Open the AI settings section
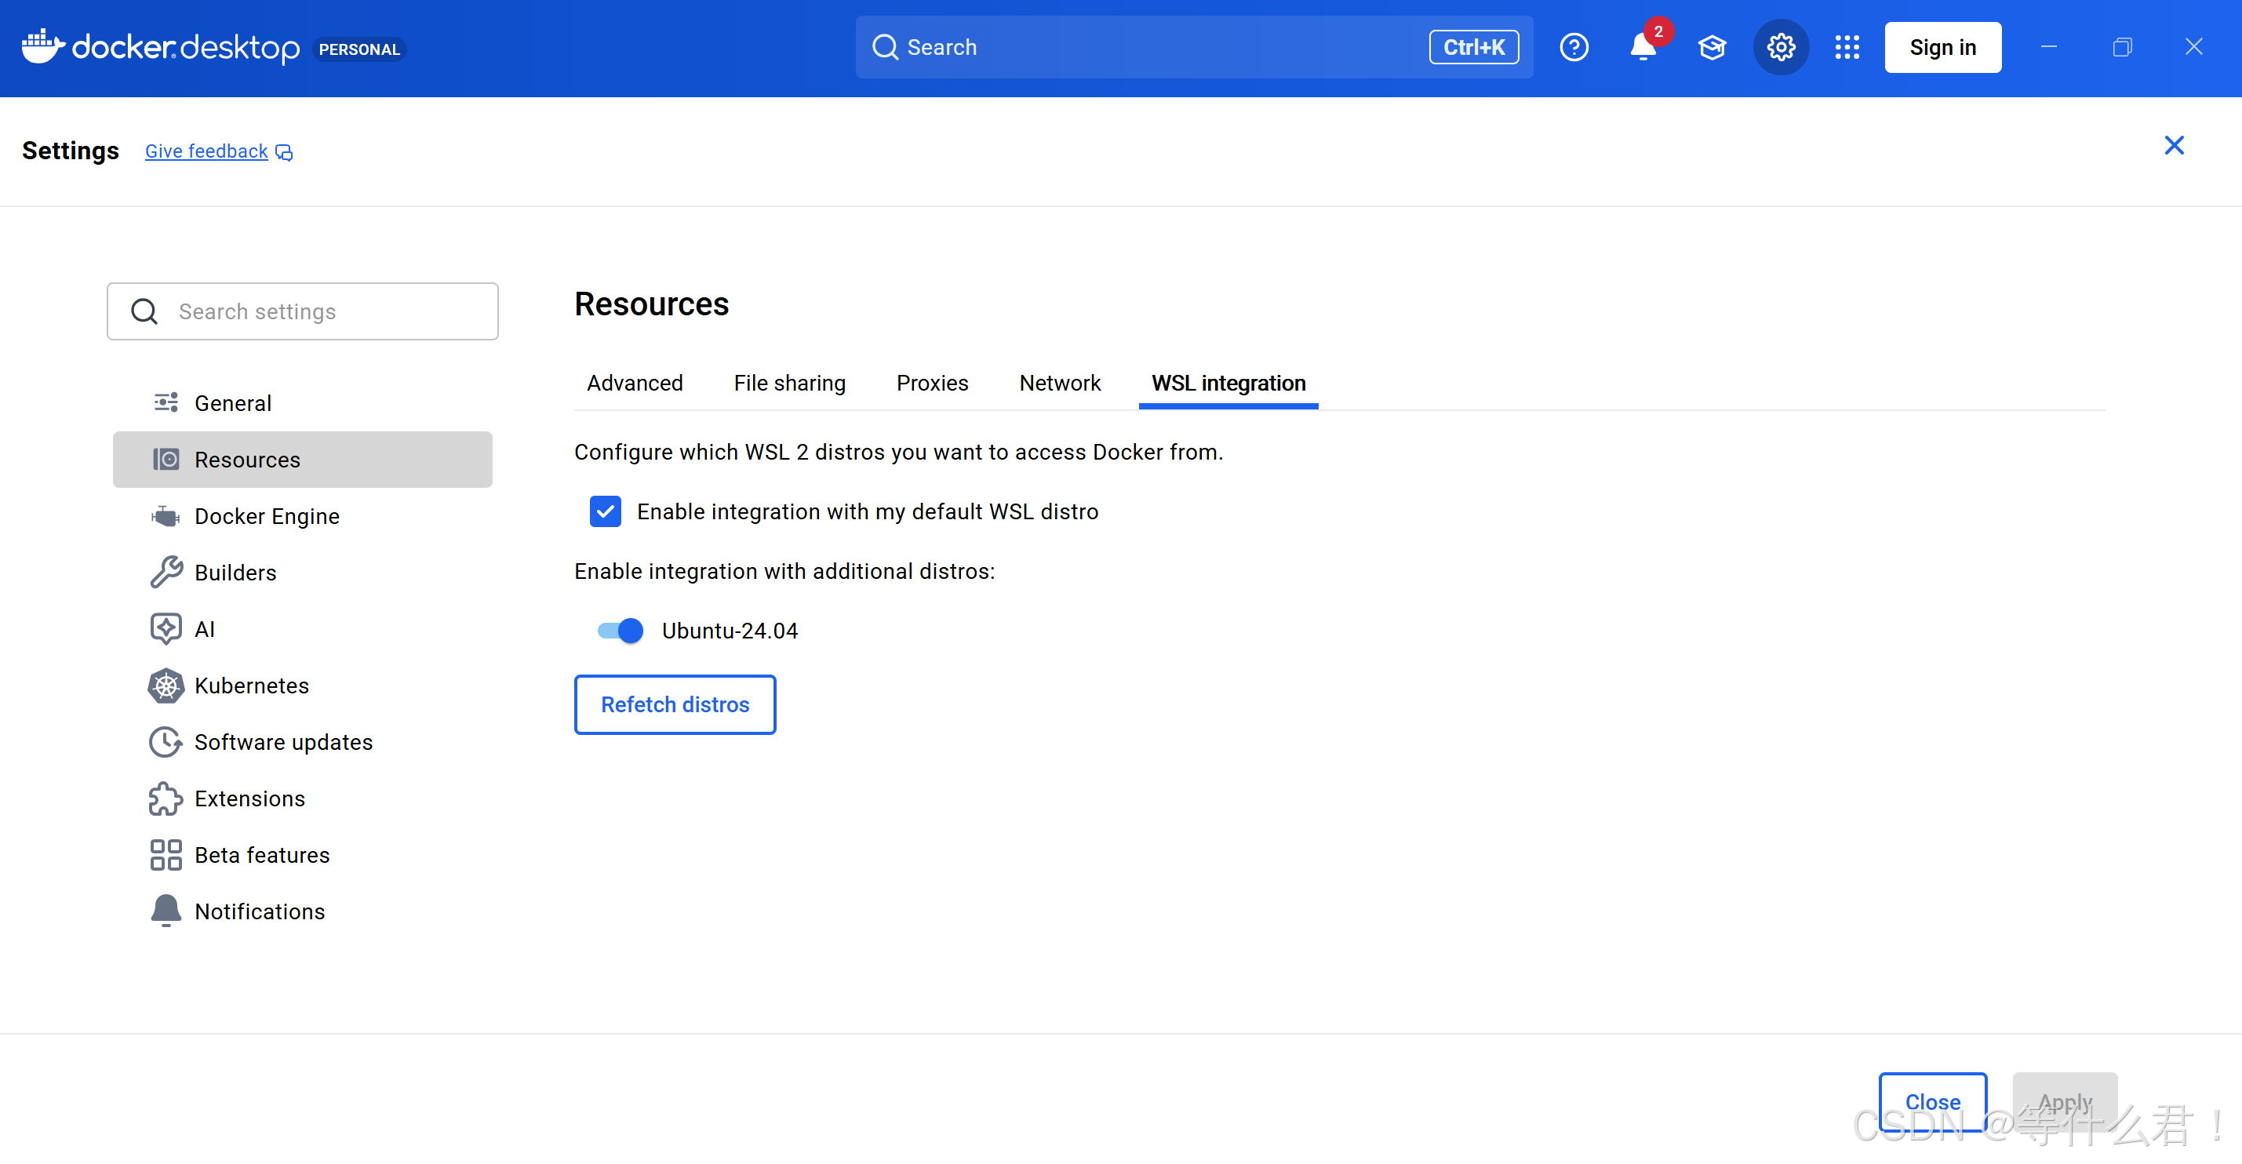The width and height of the screenshot is (2242, 1164). 205,629
